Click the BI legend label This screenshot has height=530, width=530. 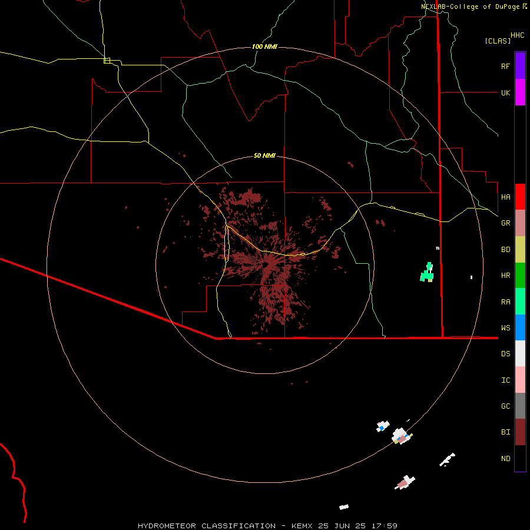(x=505, y=432)
